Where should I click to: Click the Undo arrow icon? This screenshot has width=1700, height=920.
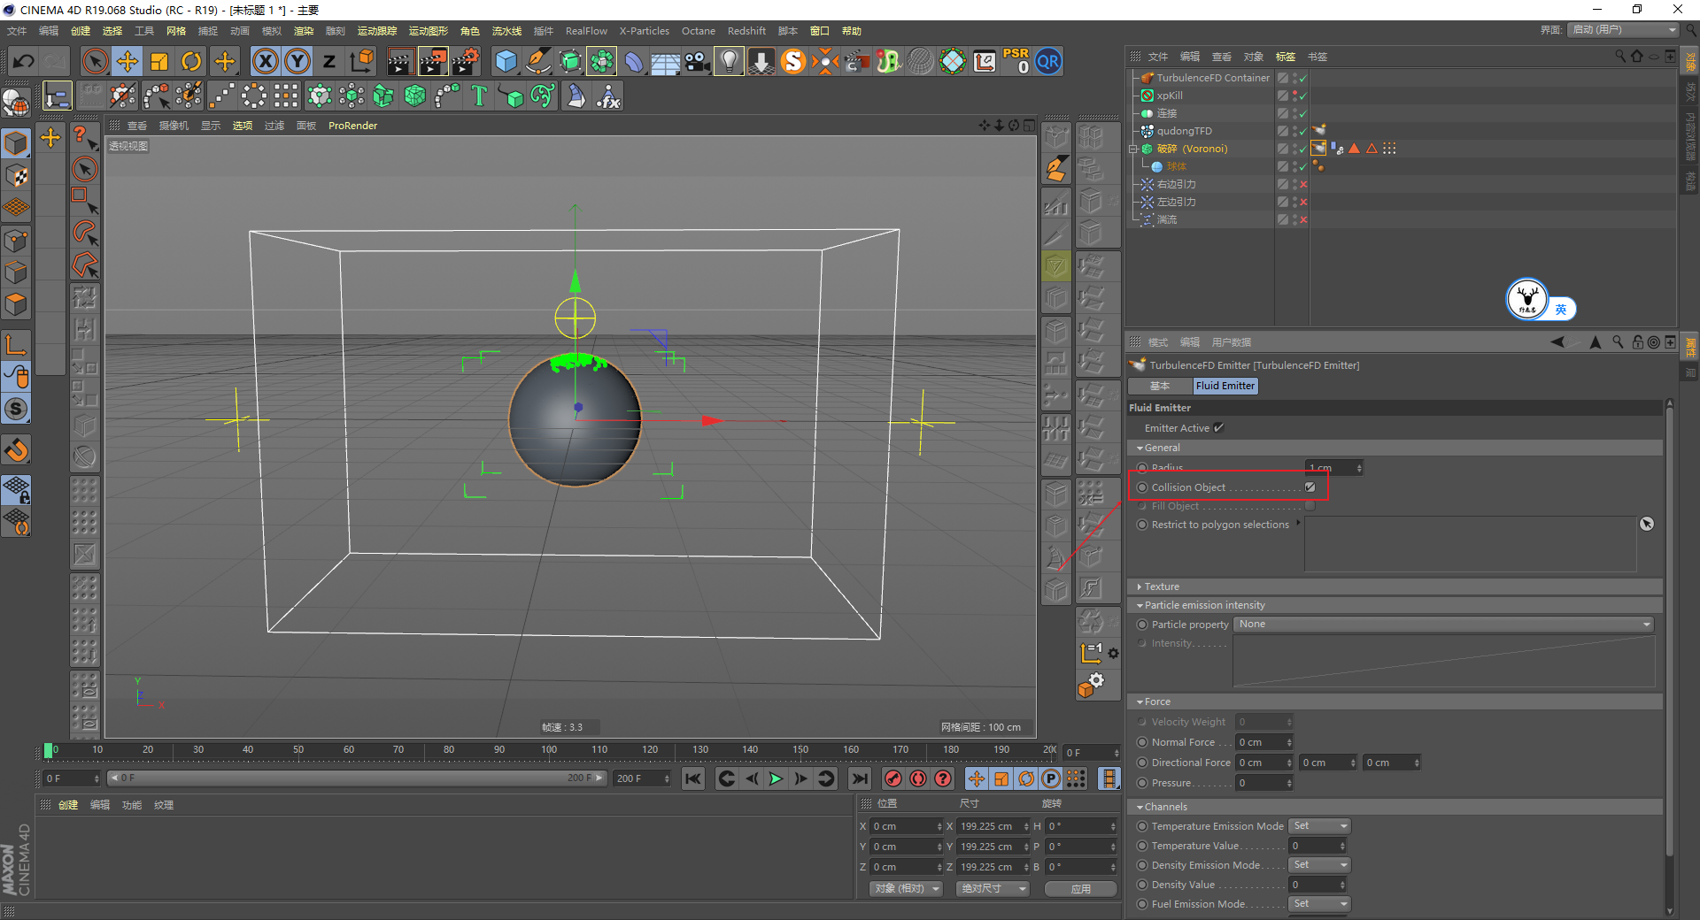point(24,62)
